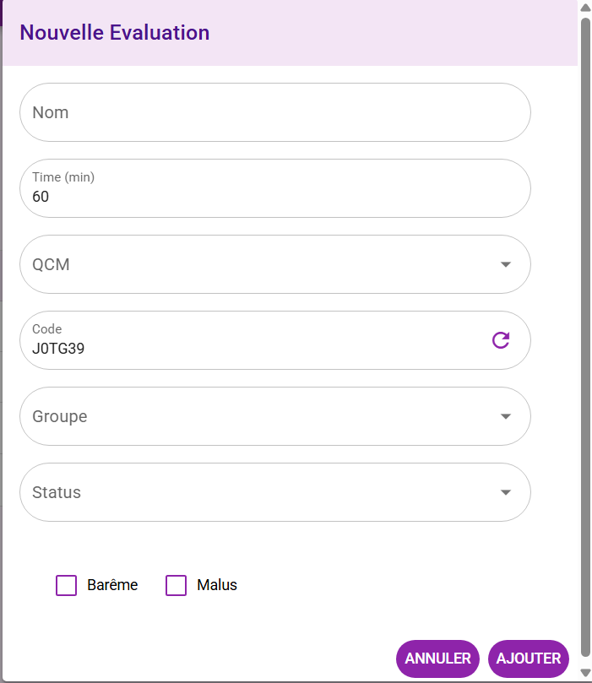Open the Groupe selector
Image resolution: width=592 pixels, height=683 pixels.
(274, 416)
